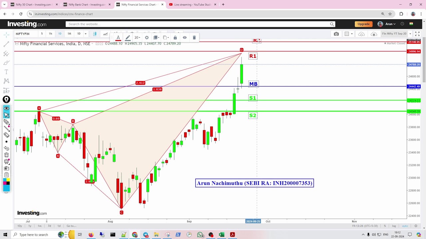This screenshot has width=426, height=239.
Task: Choose the XABCD pattern tool
Action: pyautogui.click(x=6, y=81)
